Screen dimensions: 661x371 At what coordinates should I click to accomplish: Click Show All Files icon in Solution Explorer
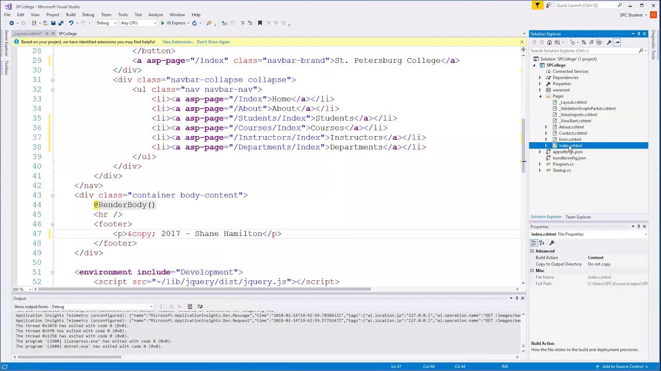pos(599,42)
